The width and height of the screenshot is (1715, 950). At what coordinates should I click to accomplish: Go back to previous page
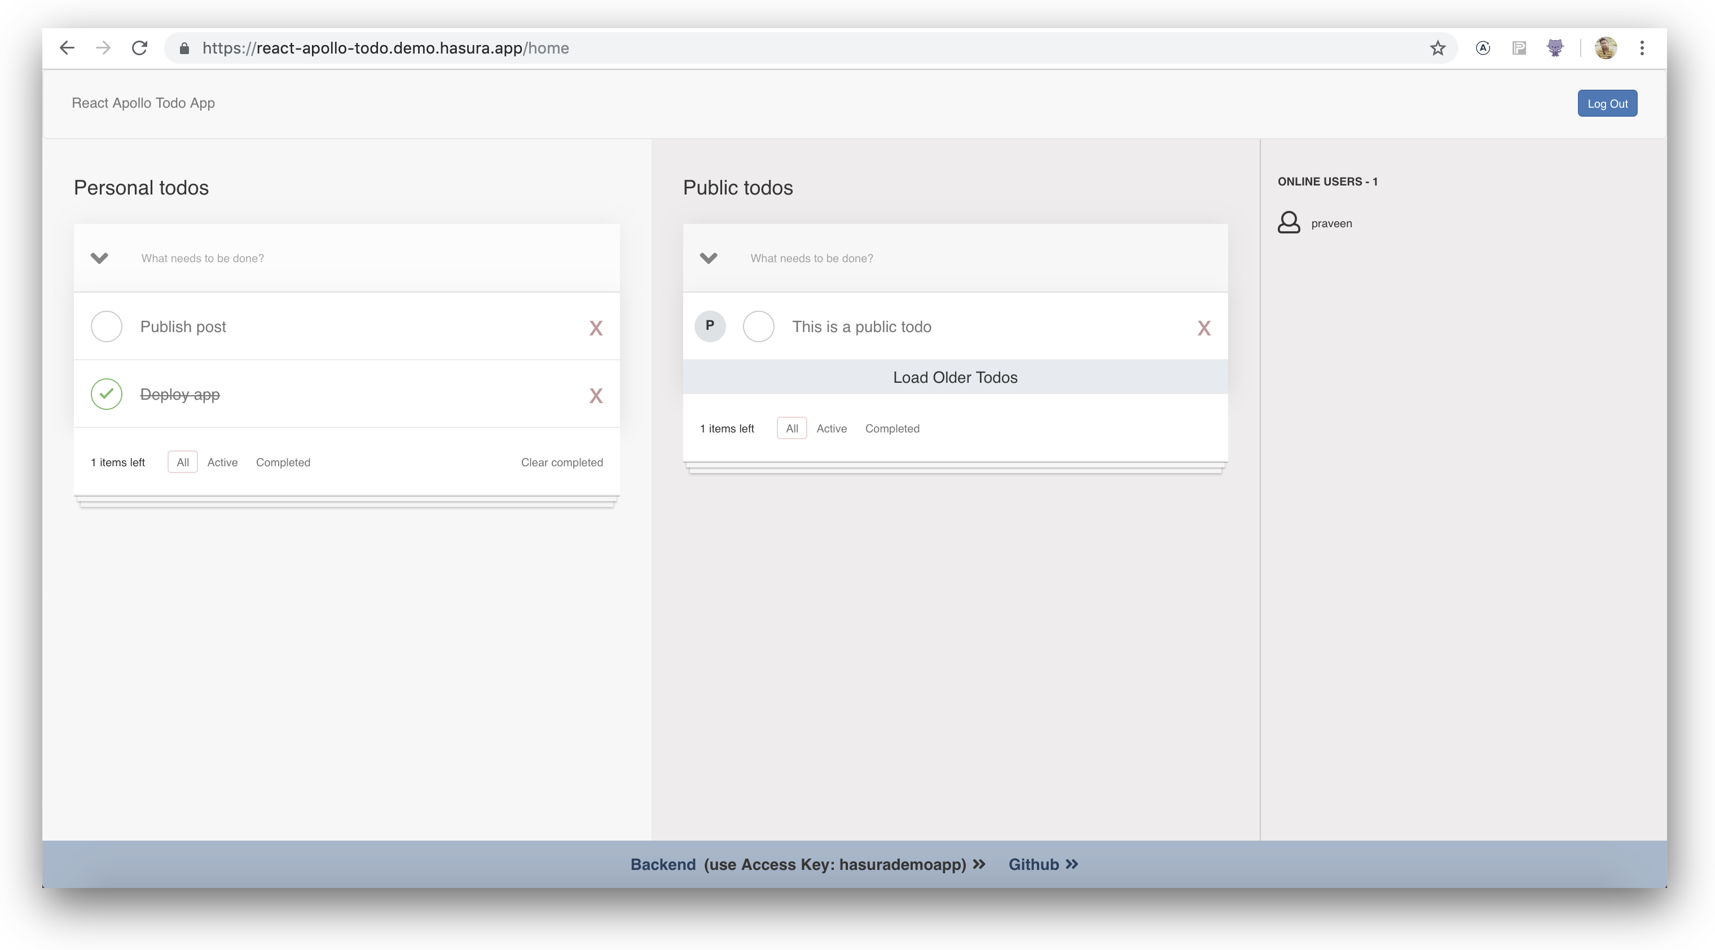point(67,48)
